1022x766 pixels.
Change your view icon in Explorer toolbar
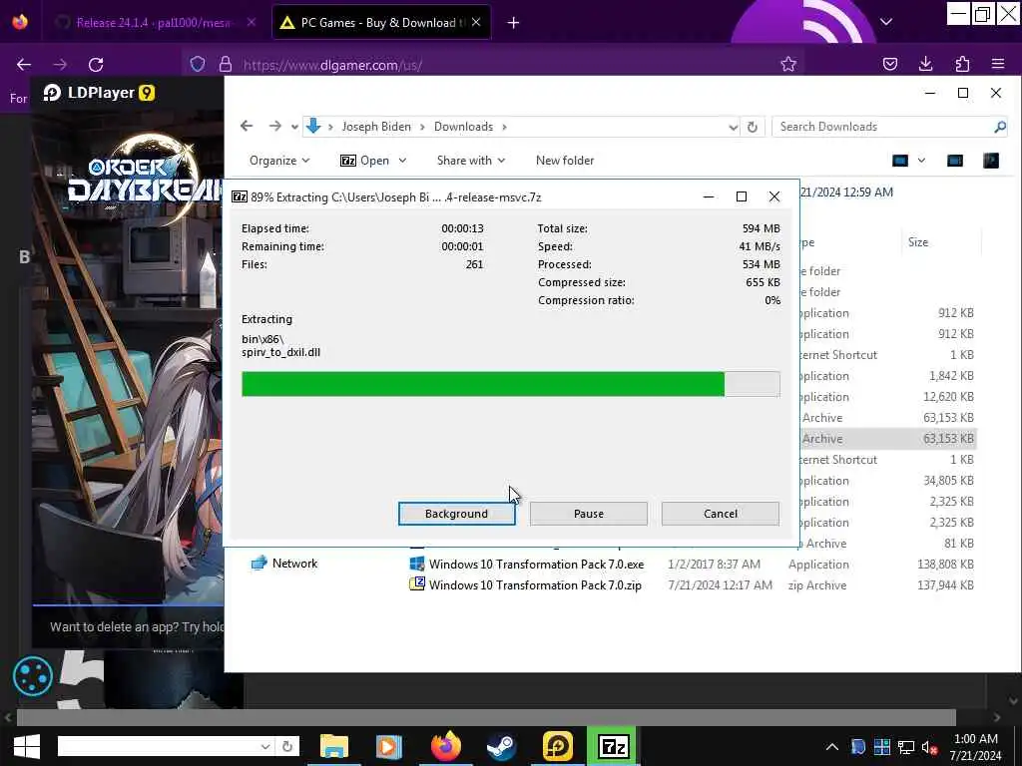tap(900, 161)
